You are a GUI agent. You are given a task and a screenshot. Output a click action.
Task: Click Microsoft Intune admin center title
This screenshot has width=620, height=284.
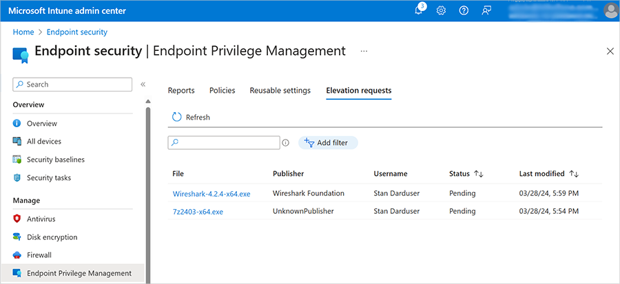tap(68, 10)
